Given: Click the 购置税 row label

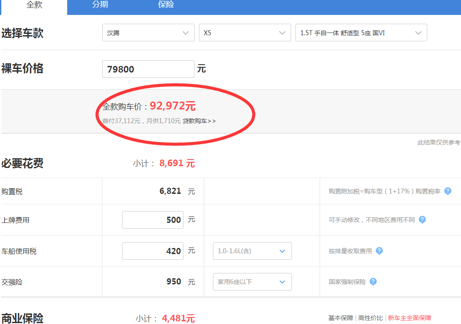Looking at the screenshot, I should (x=12, y=192).
